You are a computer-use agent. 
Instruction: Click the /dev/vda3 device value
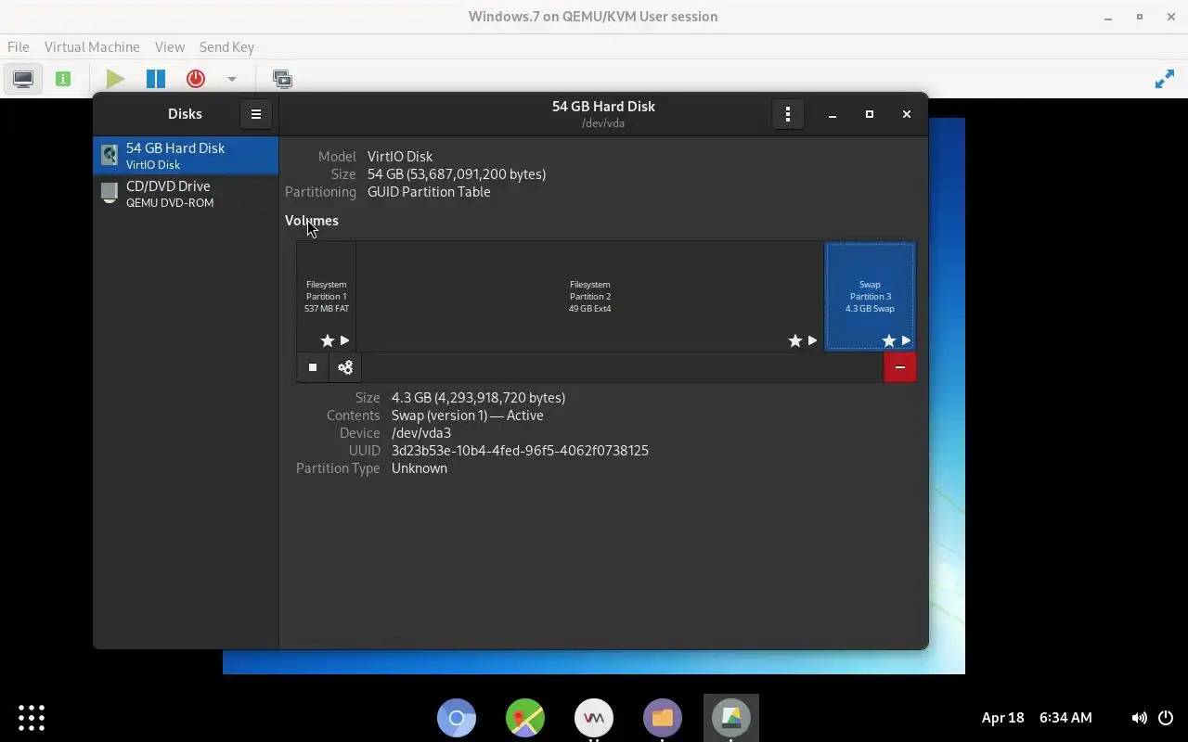[421, 433]
